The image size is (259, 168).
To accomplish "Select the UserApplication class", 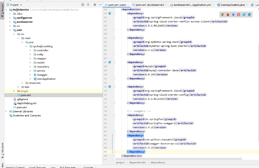I will 46,79.
